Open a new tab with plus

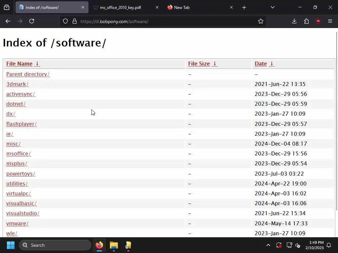click(244, 8)
